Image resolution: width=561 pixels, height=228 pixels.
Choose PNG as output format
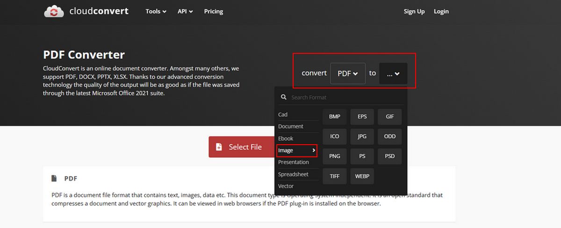click(335, 156)
